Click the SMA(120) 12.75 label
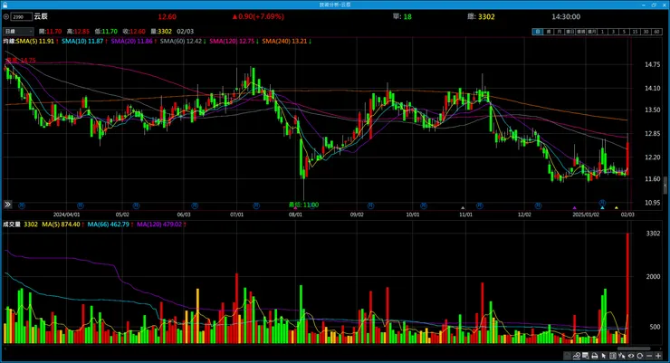This screenshot has width=670, height=363. 232,42
